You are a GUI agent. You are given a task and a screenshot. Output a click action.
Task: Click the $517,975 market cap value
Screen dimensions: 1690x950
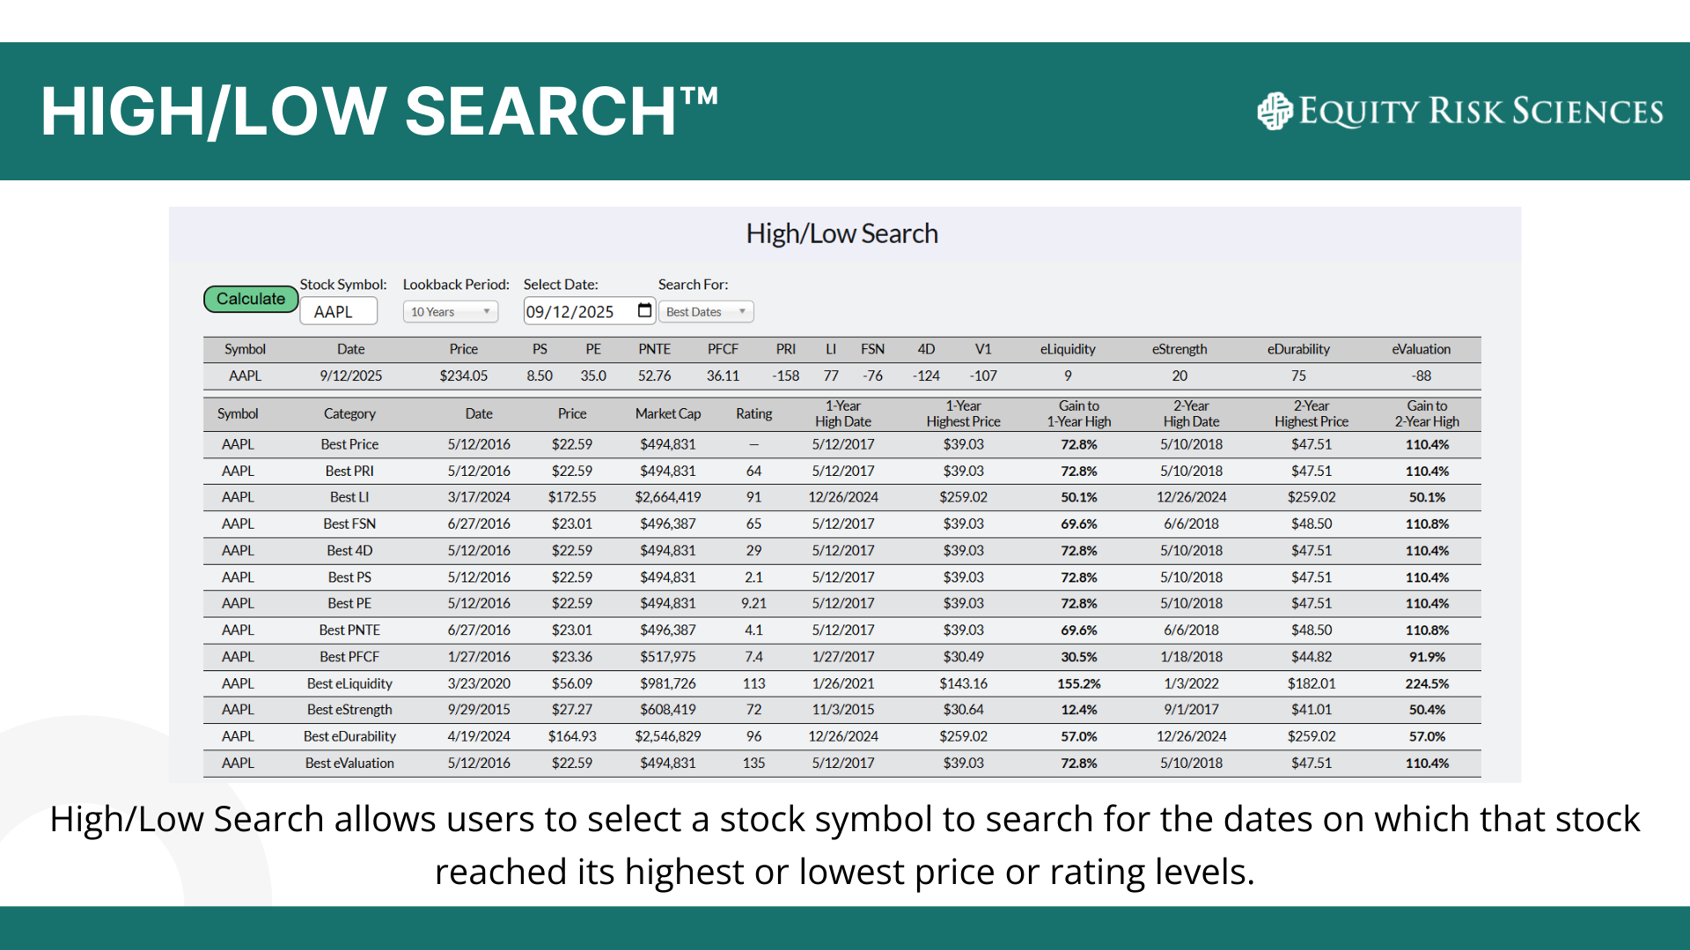[x=668, y=656]
